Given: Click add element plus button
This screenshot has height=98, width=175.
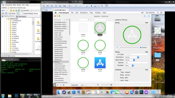Looking at the screenshot, I should point(67,20).
